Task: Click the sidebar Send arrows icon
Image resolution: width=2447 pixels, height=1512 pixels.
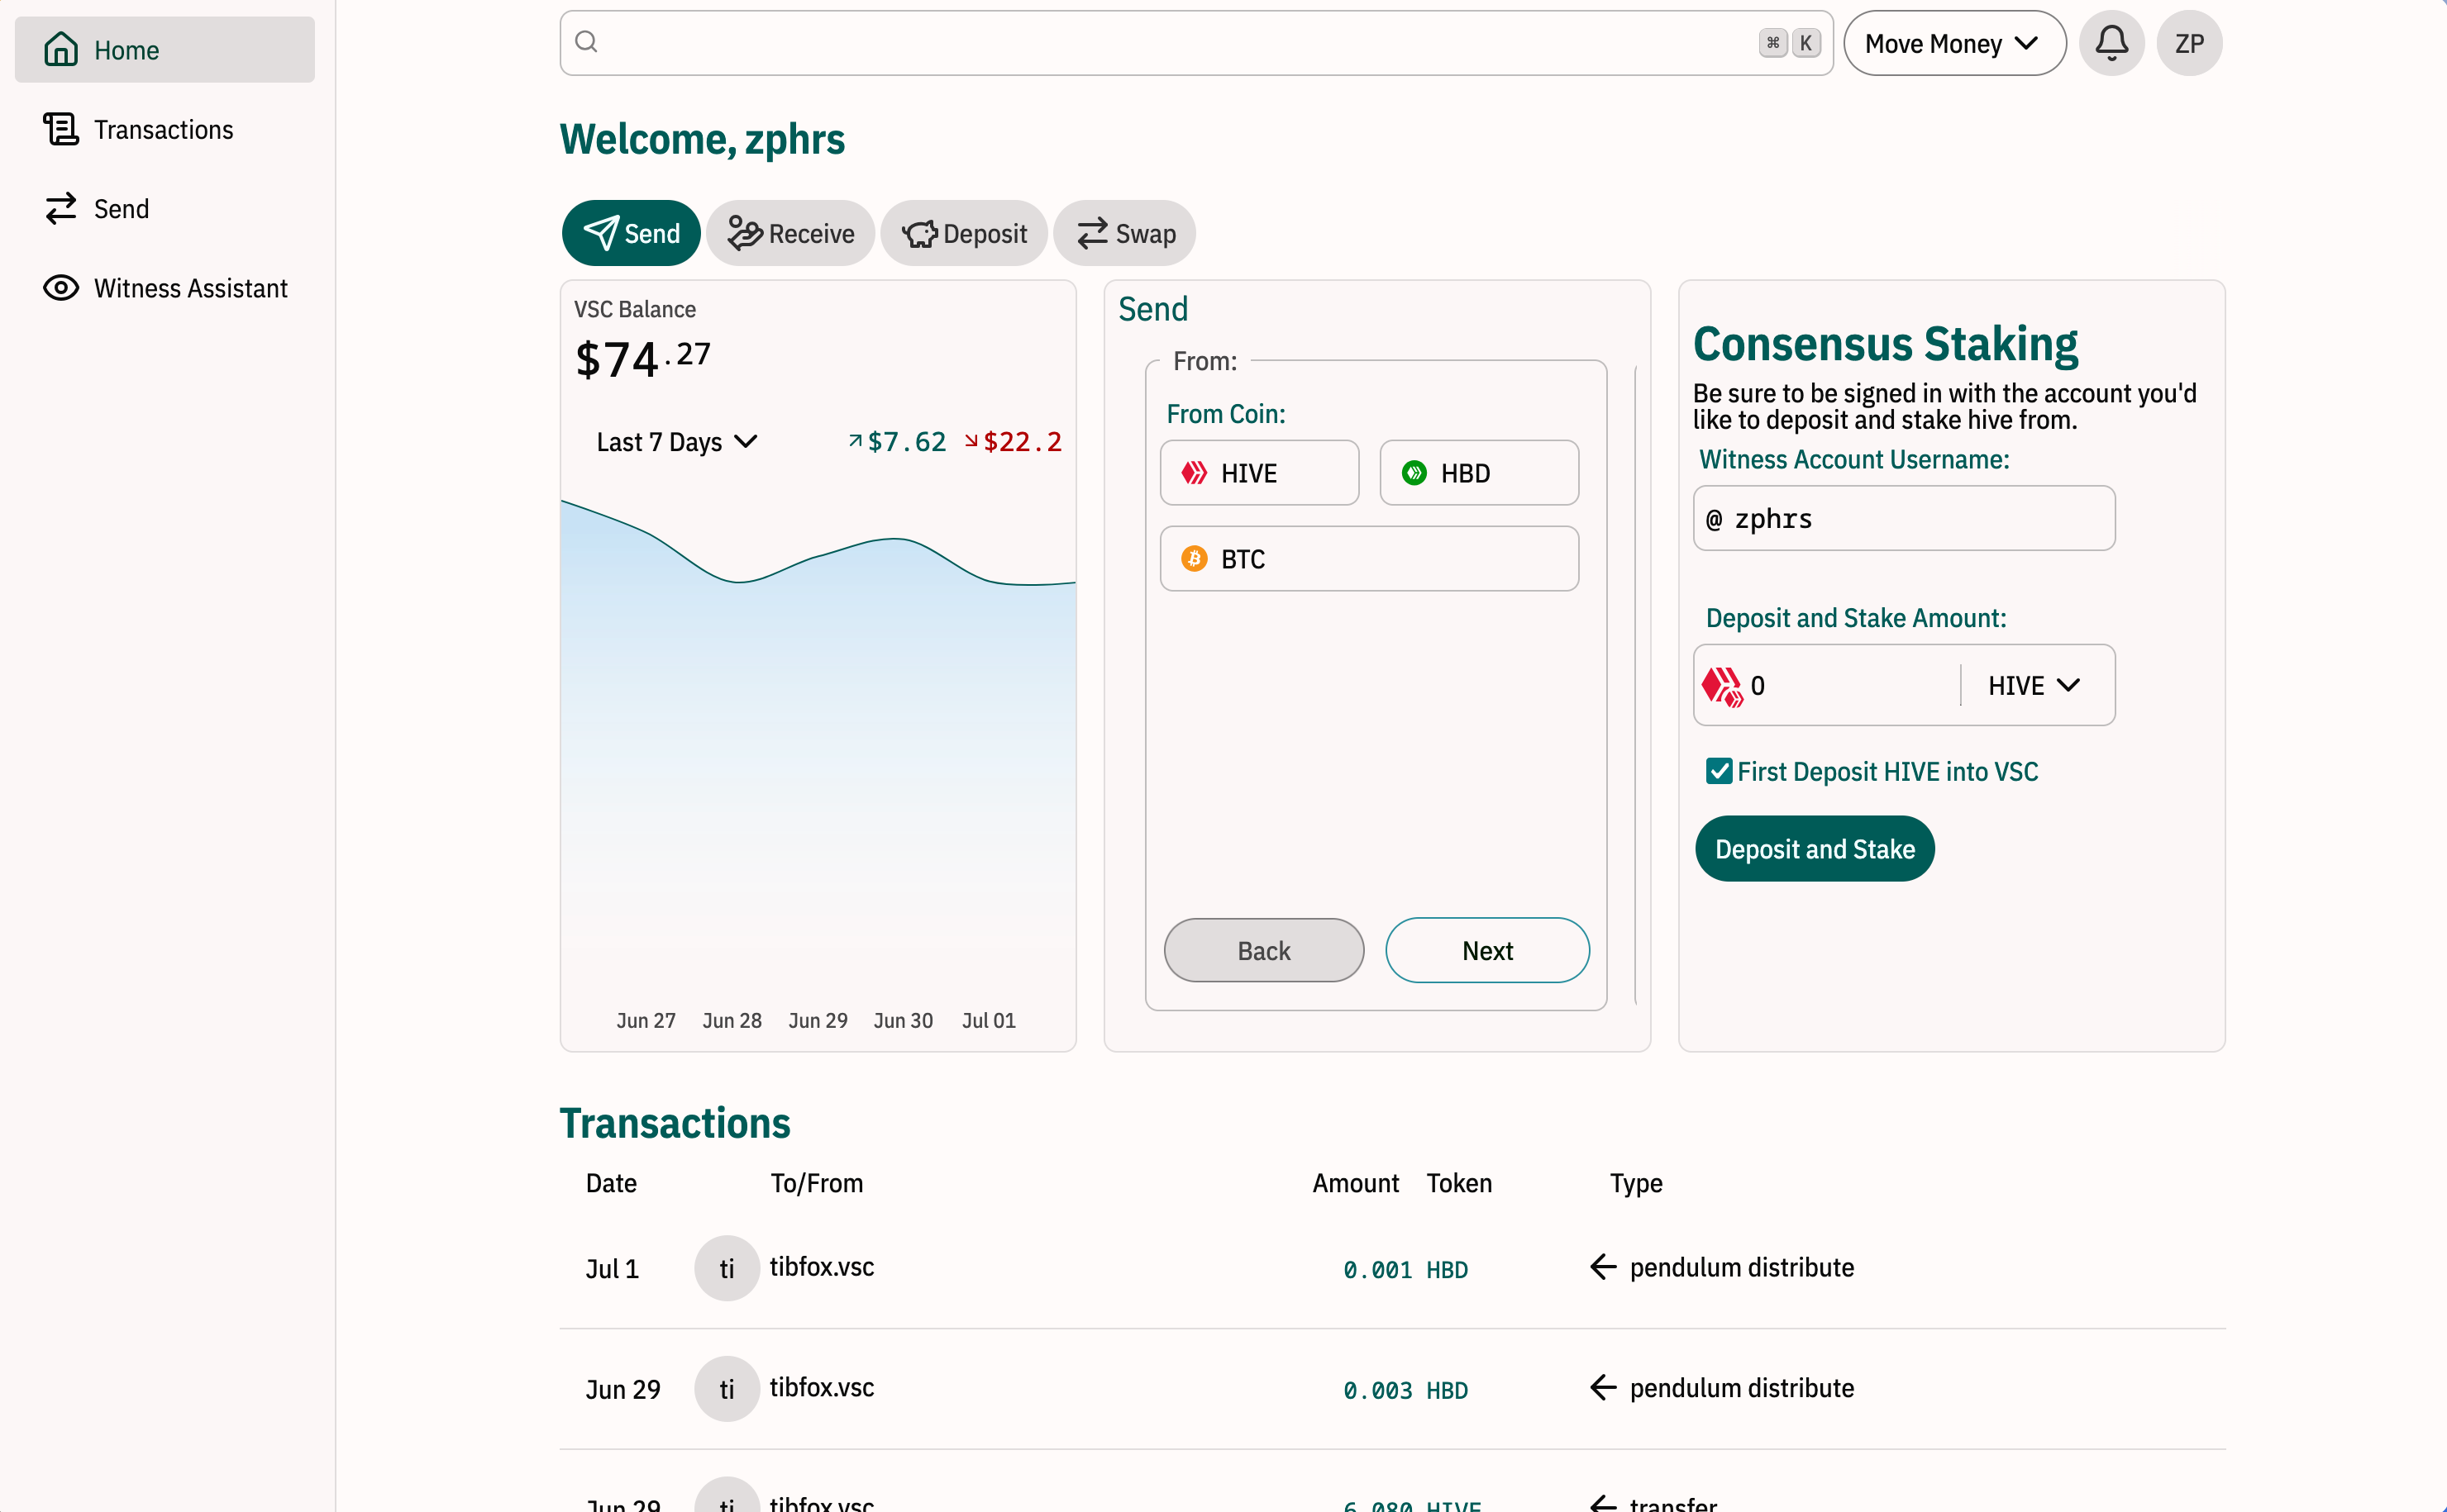Action: pyautogui.click(x=61, y=208)
